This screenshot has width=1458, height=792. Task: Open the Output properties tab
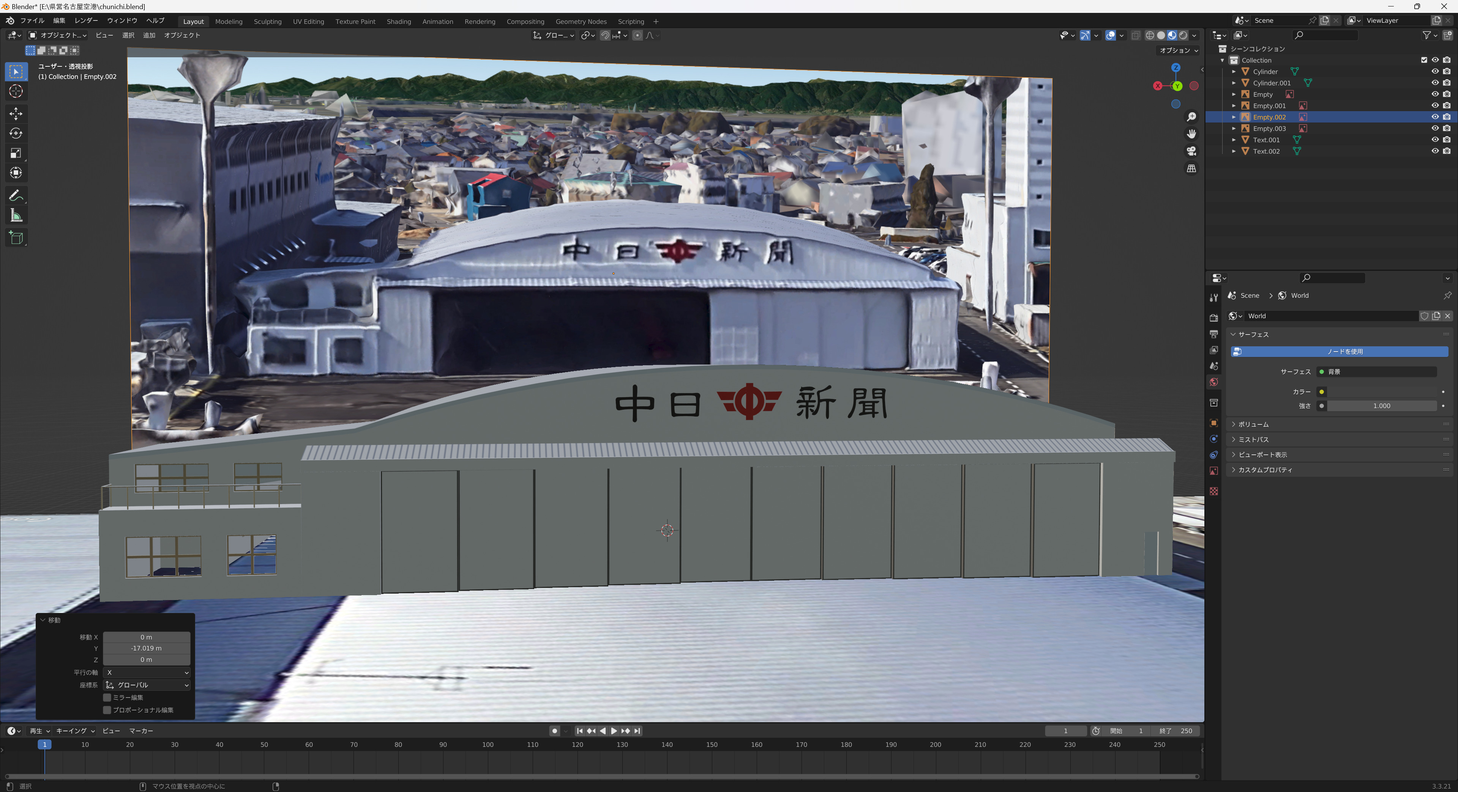1213,334
